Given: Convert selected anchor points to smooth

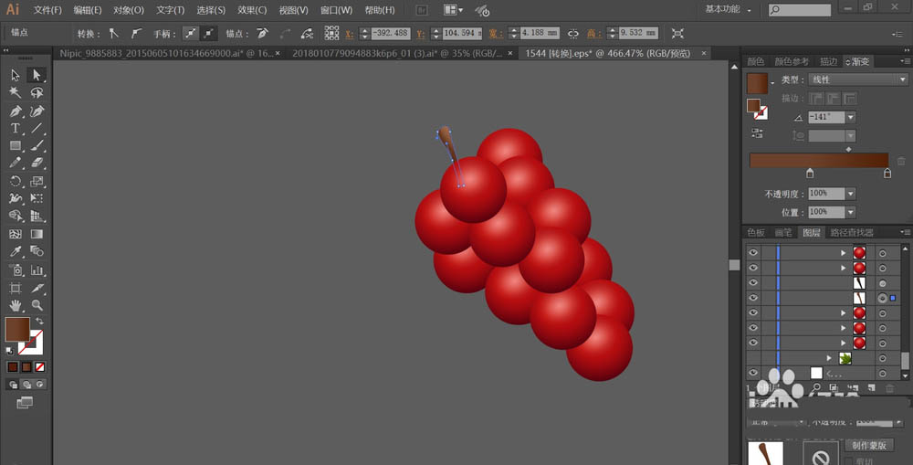Looking at the screenshot, I should pyautogui.click(x=135, y=34).
